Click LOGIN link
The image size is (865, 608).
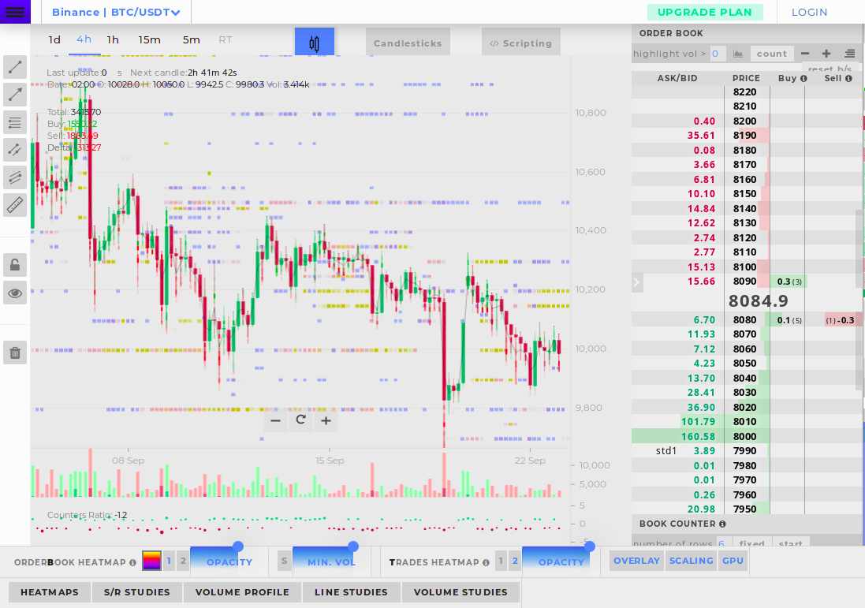pos(809,12)
